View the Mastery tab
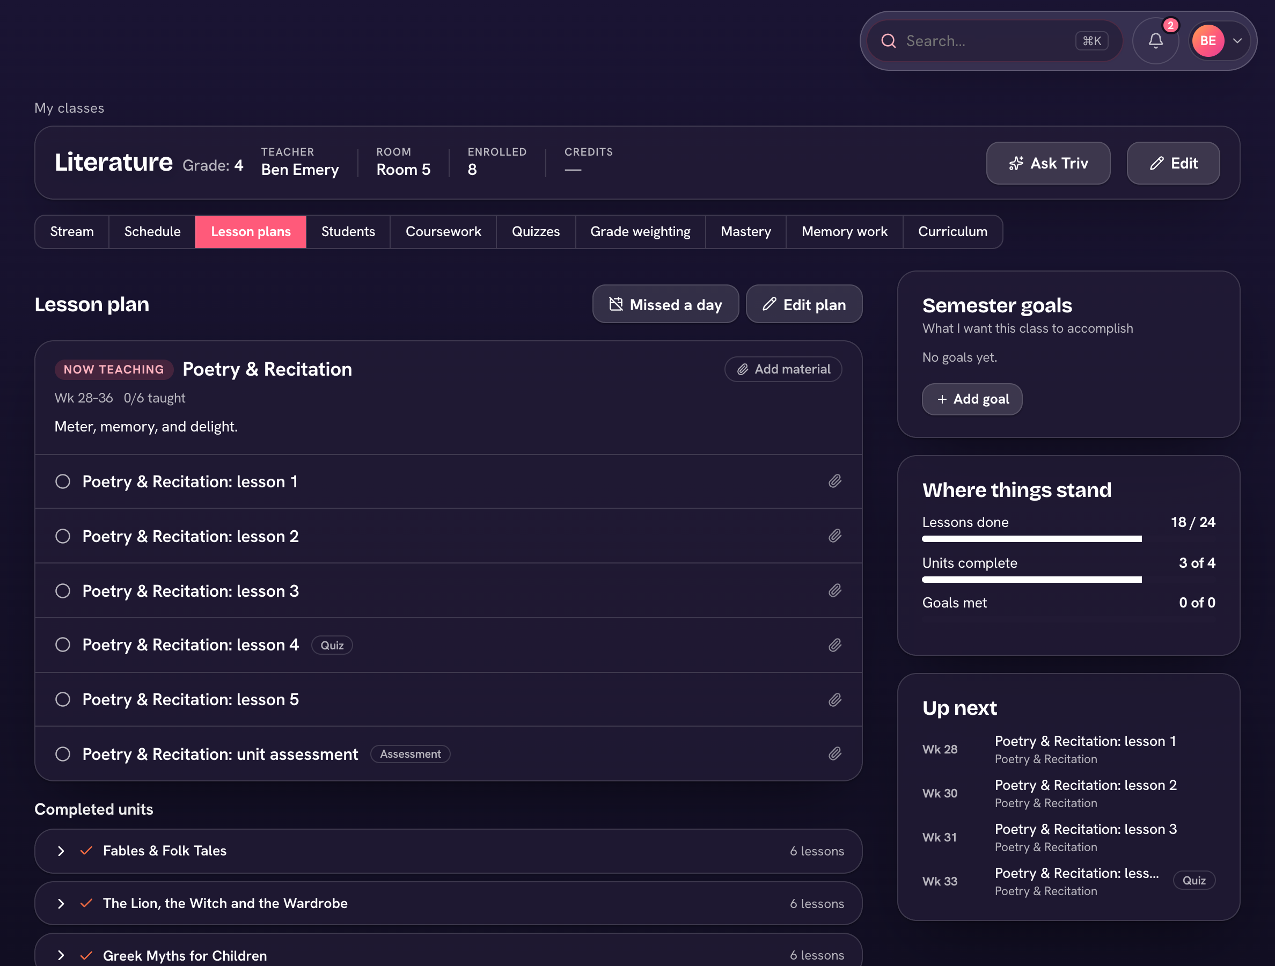 [746, 232]
